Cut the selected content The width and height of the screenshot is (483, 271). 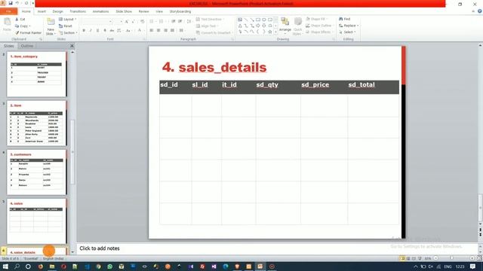(x=20, y=20)
